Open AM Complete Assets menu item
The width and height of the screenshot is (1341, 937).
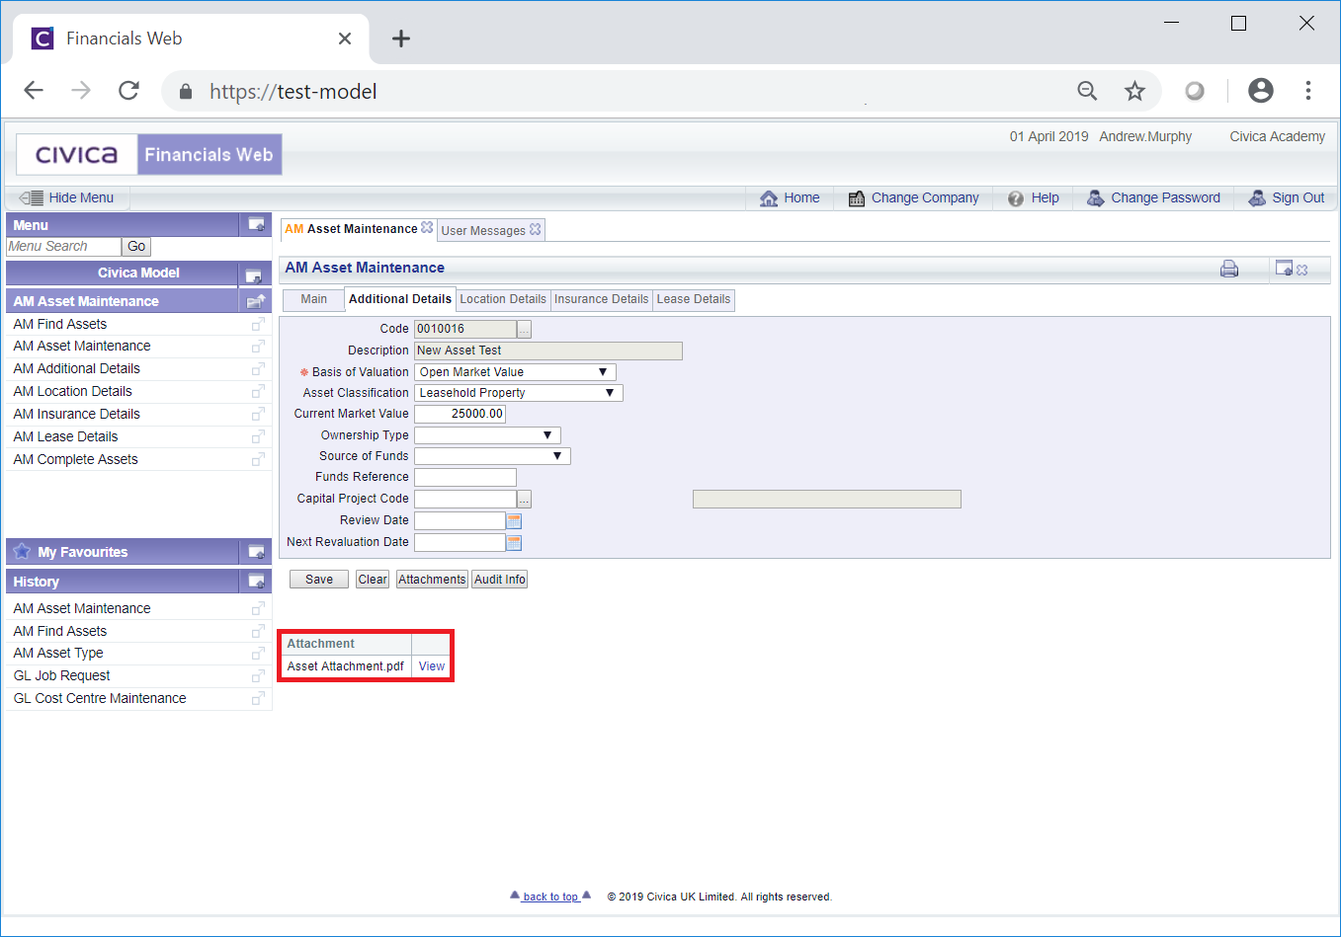click(76, 459)
